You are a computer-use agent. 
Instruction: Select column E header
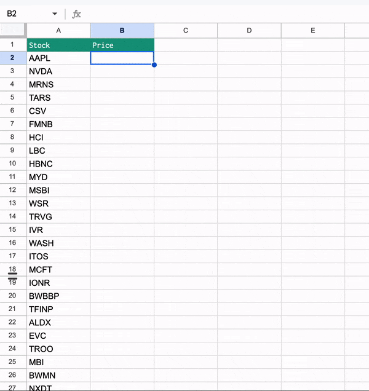313,30
